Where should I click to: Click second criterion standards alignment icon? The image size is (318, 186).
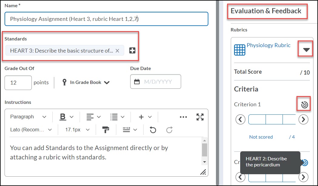coord(305,162)
